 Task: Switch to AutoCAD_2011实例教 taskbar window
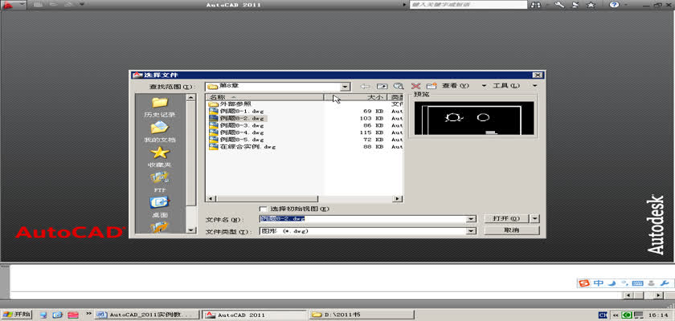[x=147, y=315]
